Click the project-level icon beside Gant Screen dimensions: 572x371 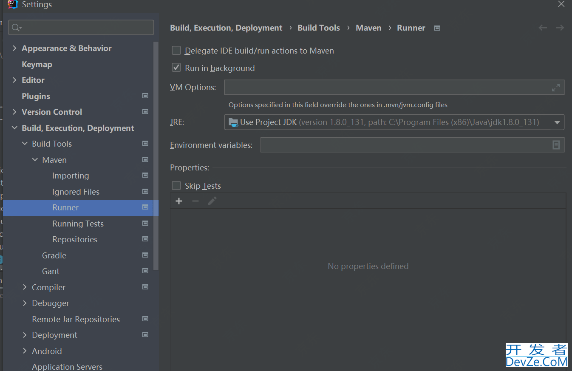click(145, 271)
